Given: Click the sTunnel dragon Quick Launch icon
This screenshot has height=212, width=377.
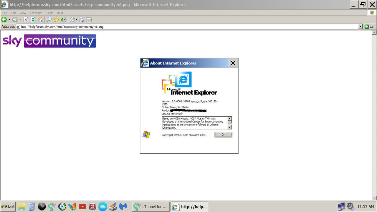Looking at the screenshot, I should pos(52,206).
